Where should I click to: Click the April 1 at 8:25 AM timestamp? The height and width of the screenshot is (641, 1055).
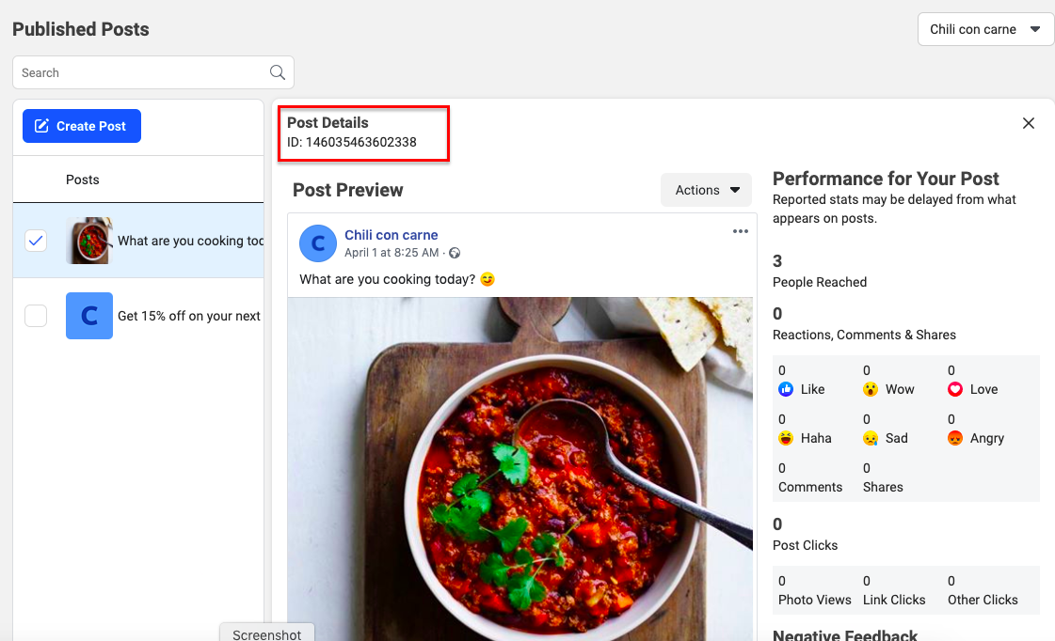coord(392,253)
